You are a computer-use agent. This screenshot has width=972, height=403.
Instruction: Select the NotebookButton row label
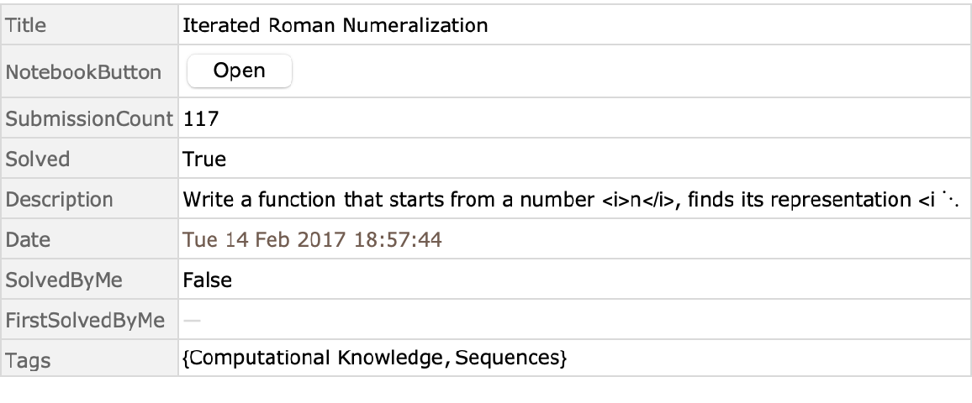[x=83, y=72]
